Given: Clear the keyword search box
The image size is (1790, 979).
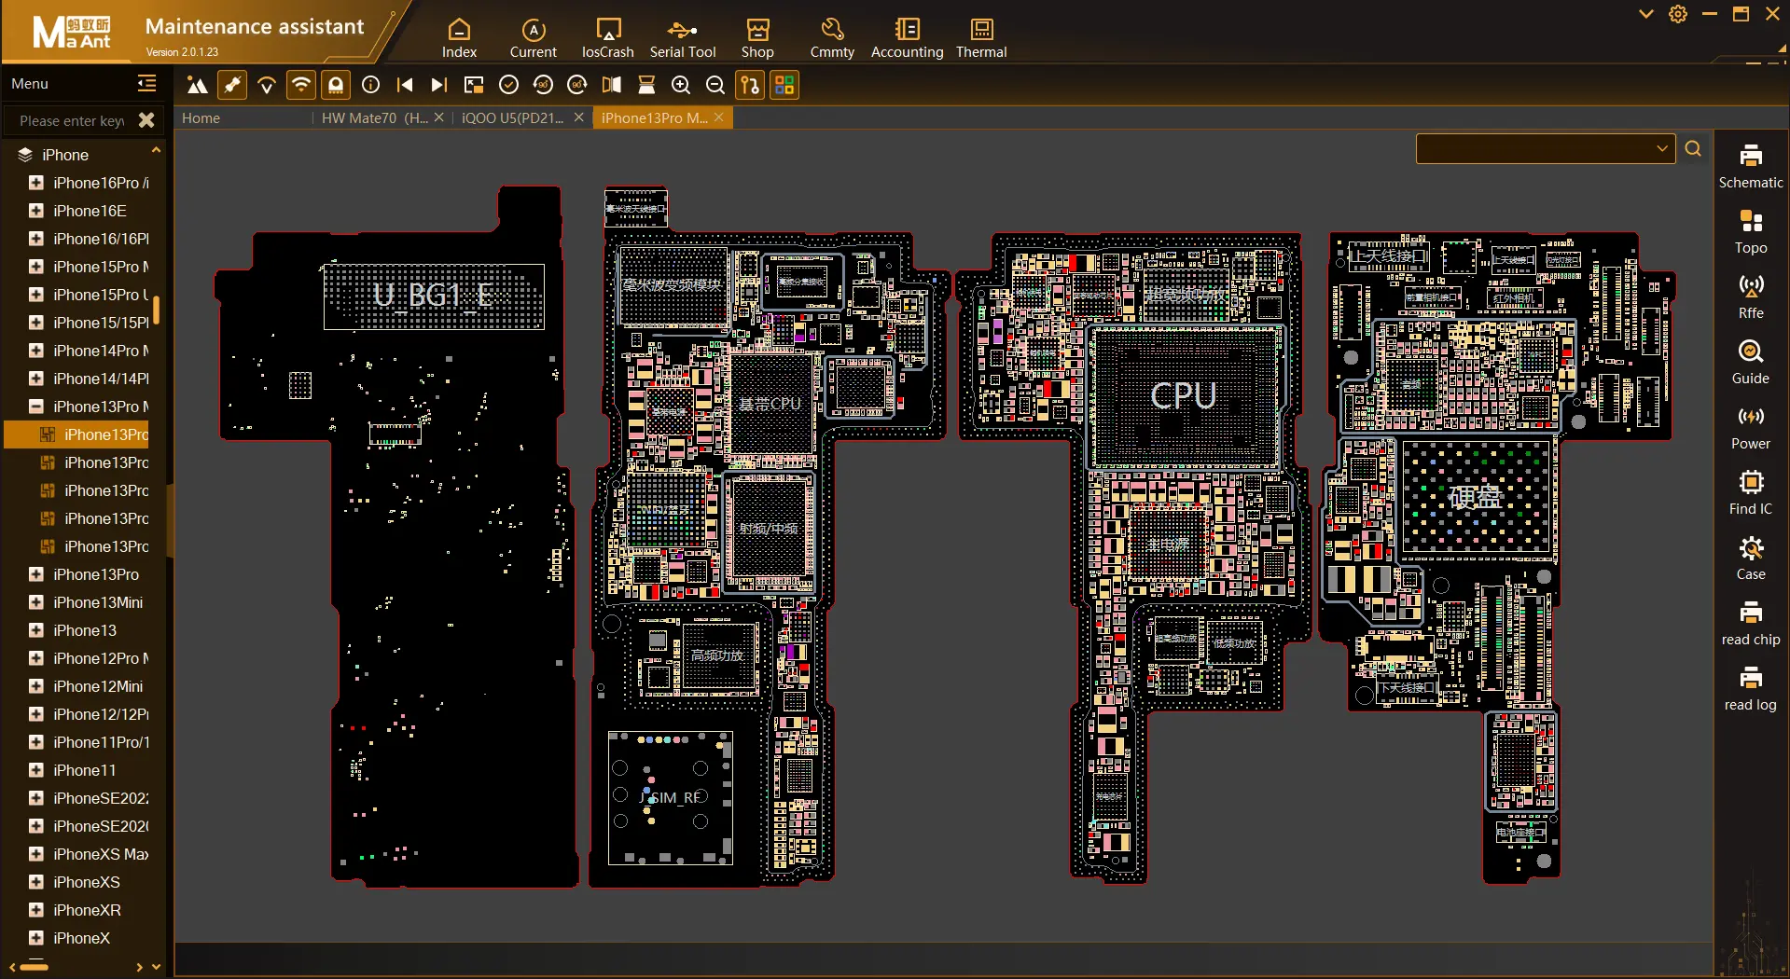Looking at the screenshot, I should (x=146, y=120).
